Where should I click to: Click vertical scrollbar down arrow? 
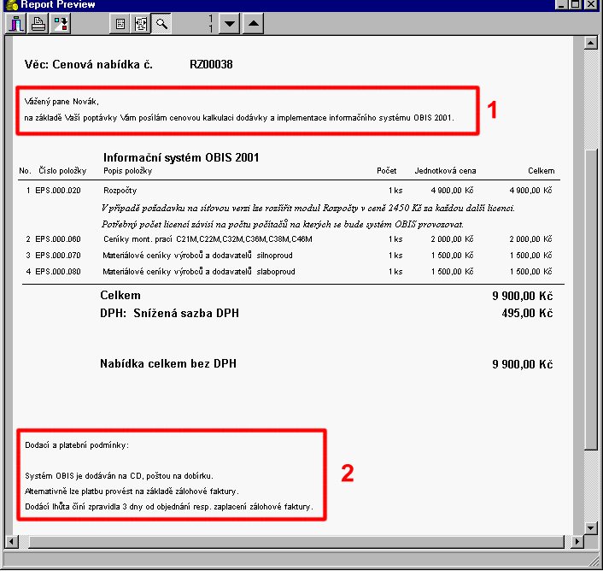591,527
